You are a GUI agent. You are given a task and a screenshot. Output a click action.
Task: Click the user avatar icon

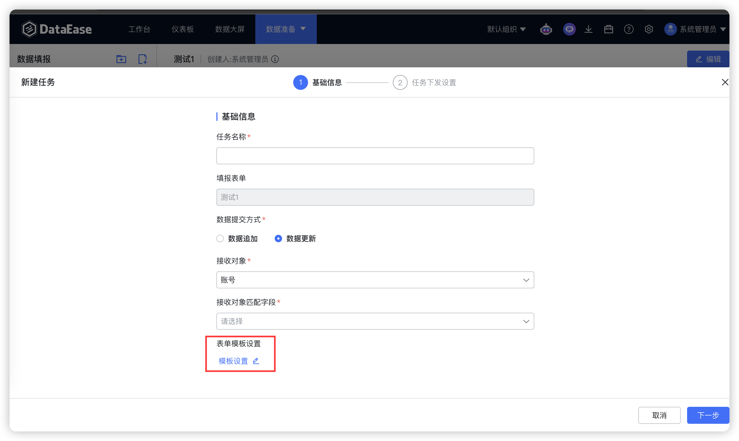click(670, 29)
